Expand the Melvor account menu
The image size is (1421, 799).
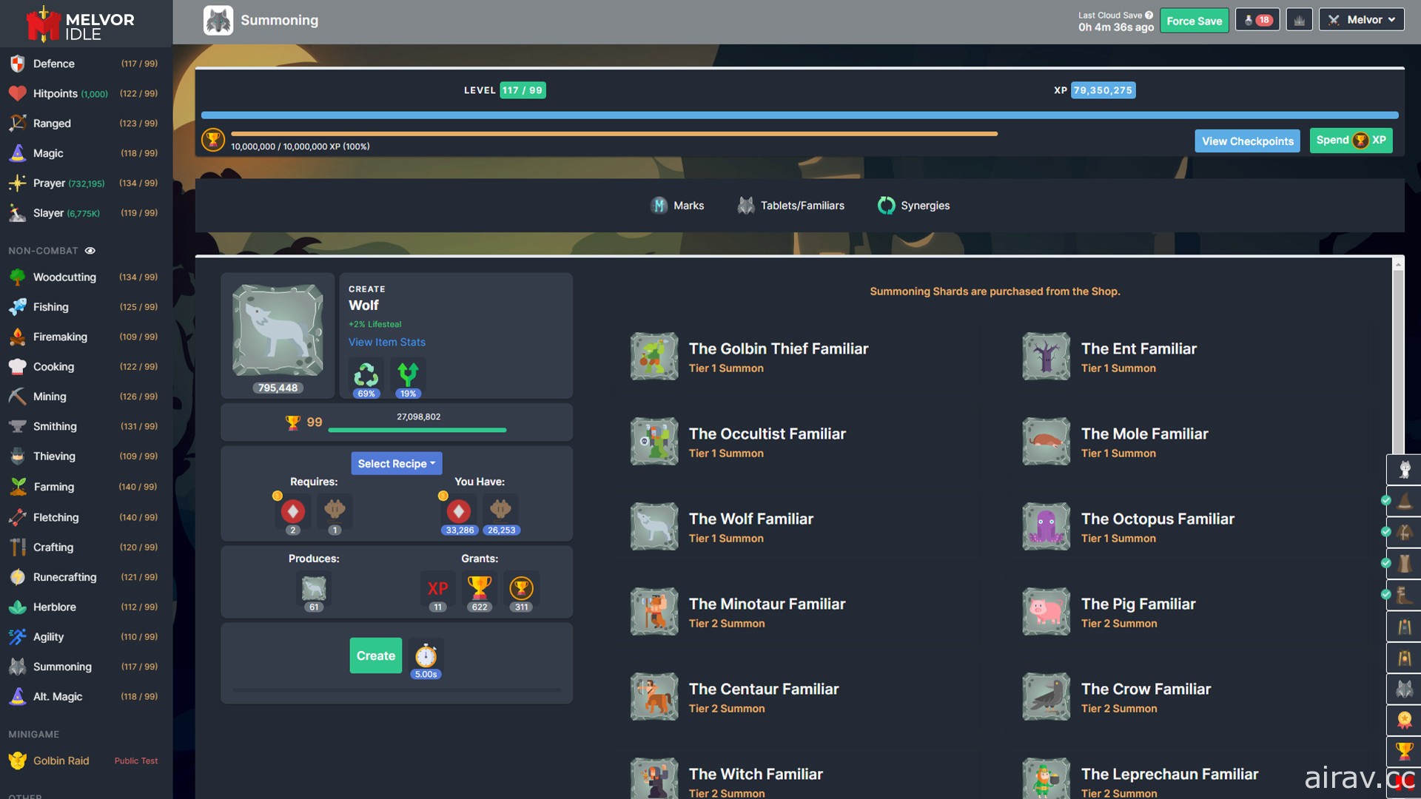click(1362, 18)
